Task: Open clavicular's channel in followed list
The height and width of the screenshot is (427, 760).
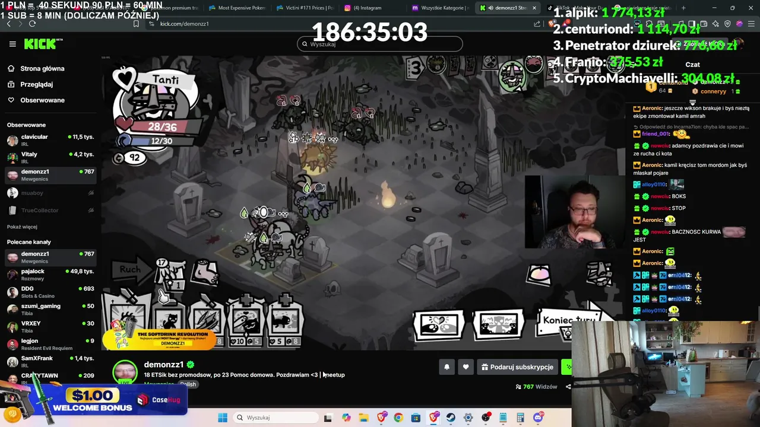Action: [x=50, y=141]
